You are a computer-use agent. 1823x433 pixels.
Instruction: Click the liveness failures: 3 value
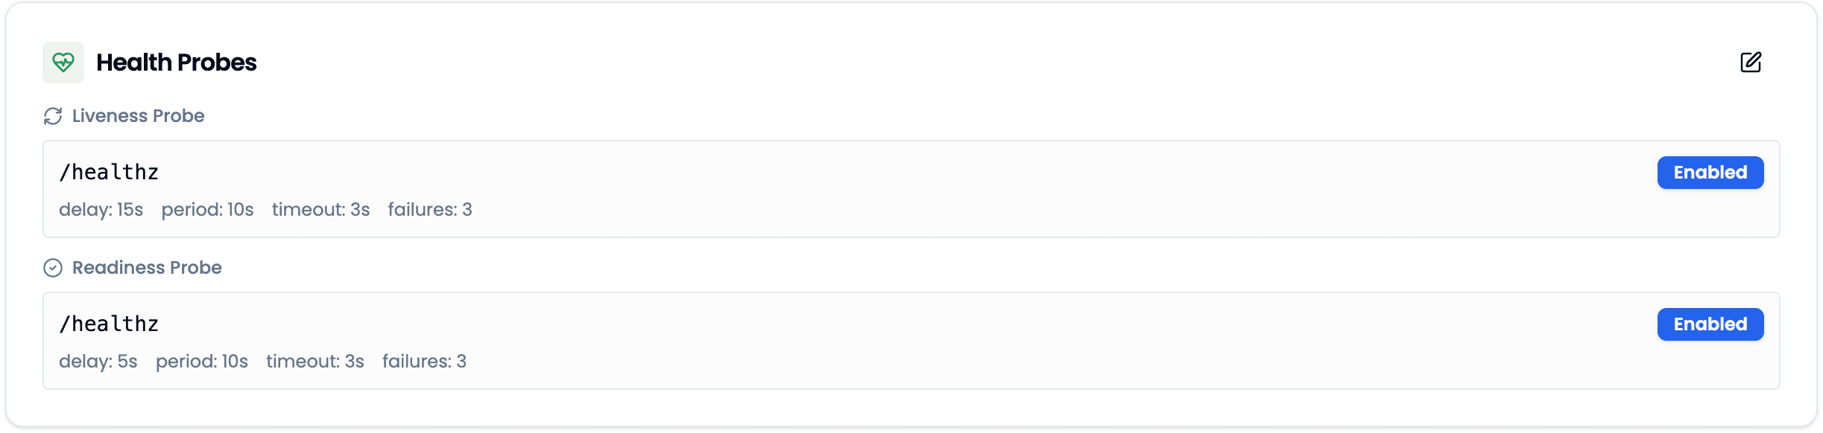tap(430, 210)
